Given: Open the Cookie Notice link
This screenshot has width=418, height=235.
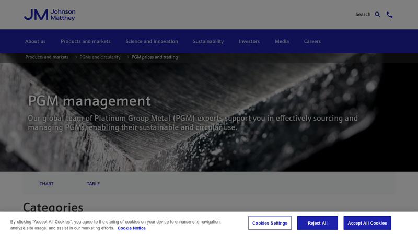Looking at the screenshot, I should tap(131, 228).
